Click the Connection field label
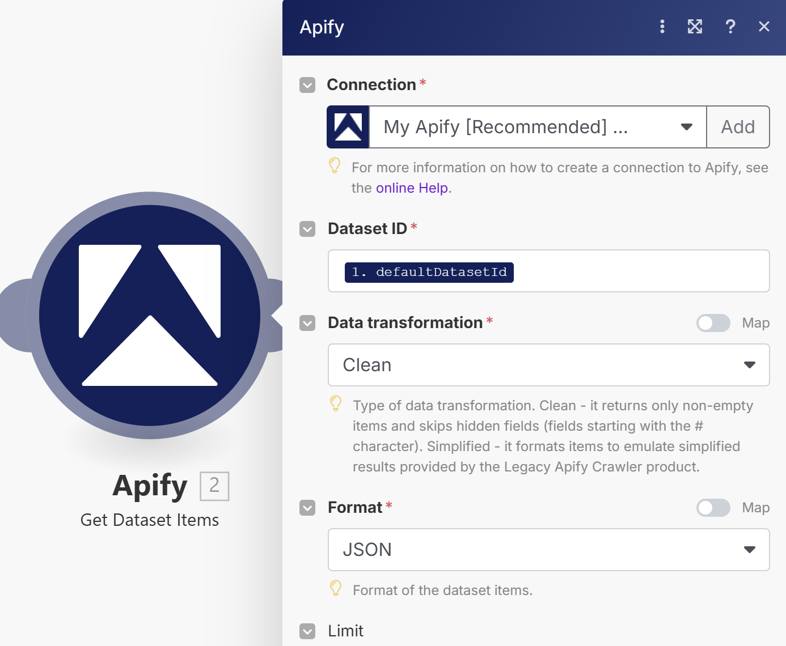This screenshot has width=786, height=646. [x=371, y=85]
